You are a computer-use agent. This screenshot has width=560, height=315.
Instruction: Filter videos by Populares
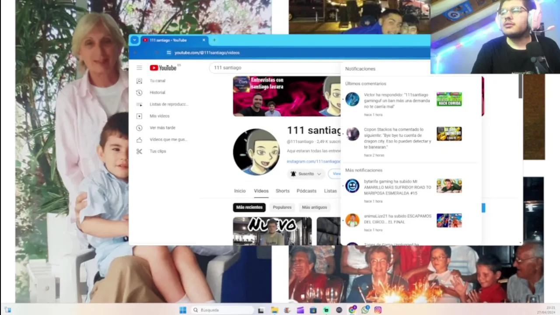click(282, 207)
